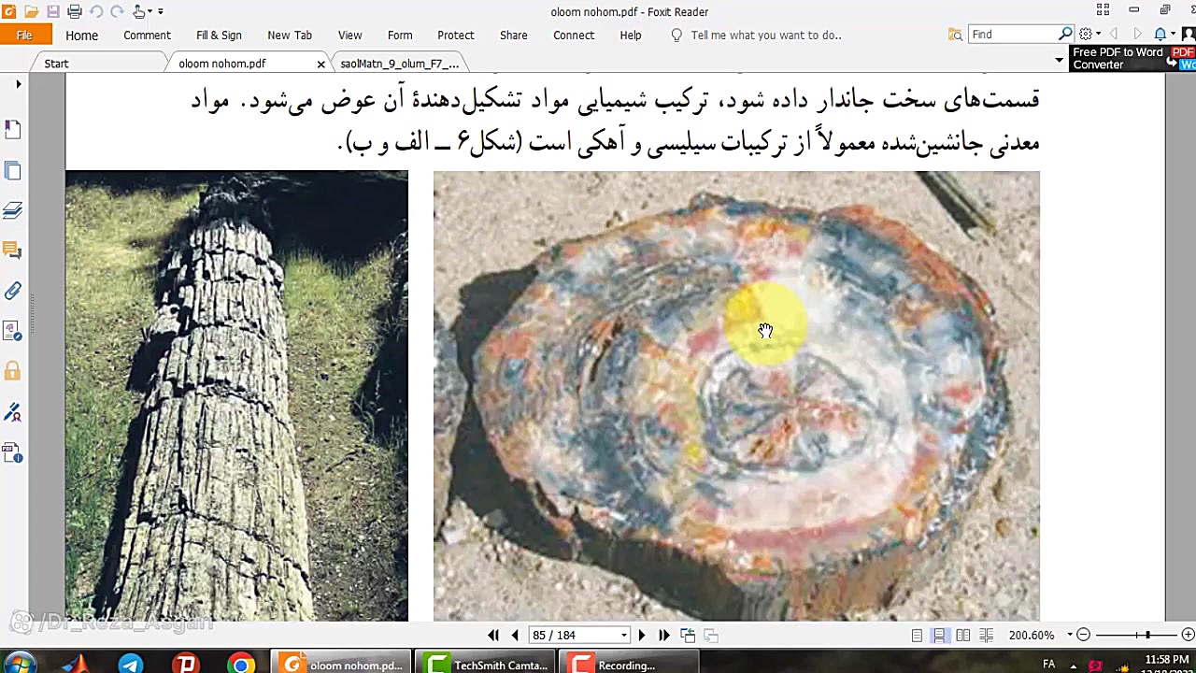Open the Pages thumbnails panel
The image size is (1196, 673).
13,170
